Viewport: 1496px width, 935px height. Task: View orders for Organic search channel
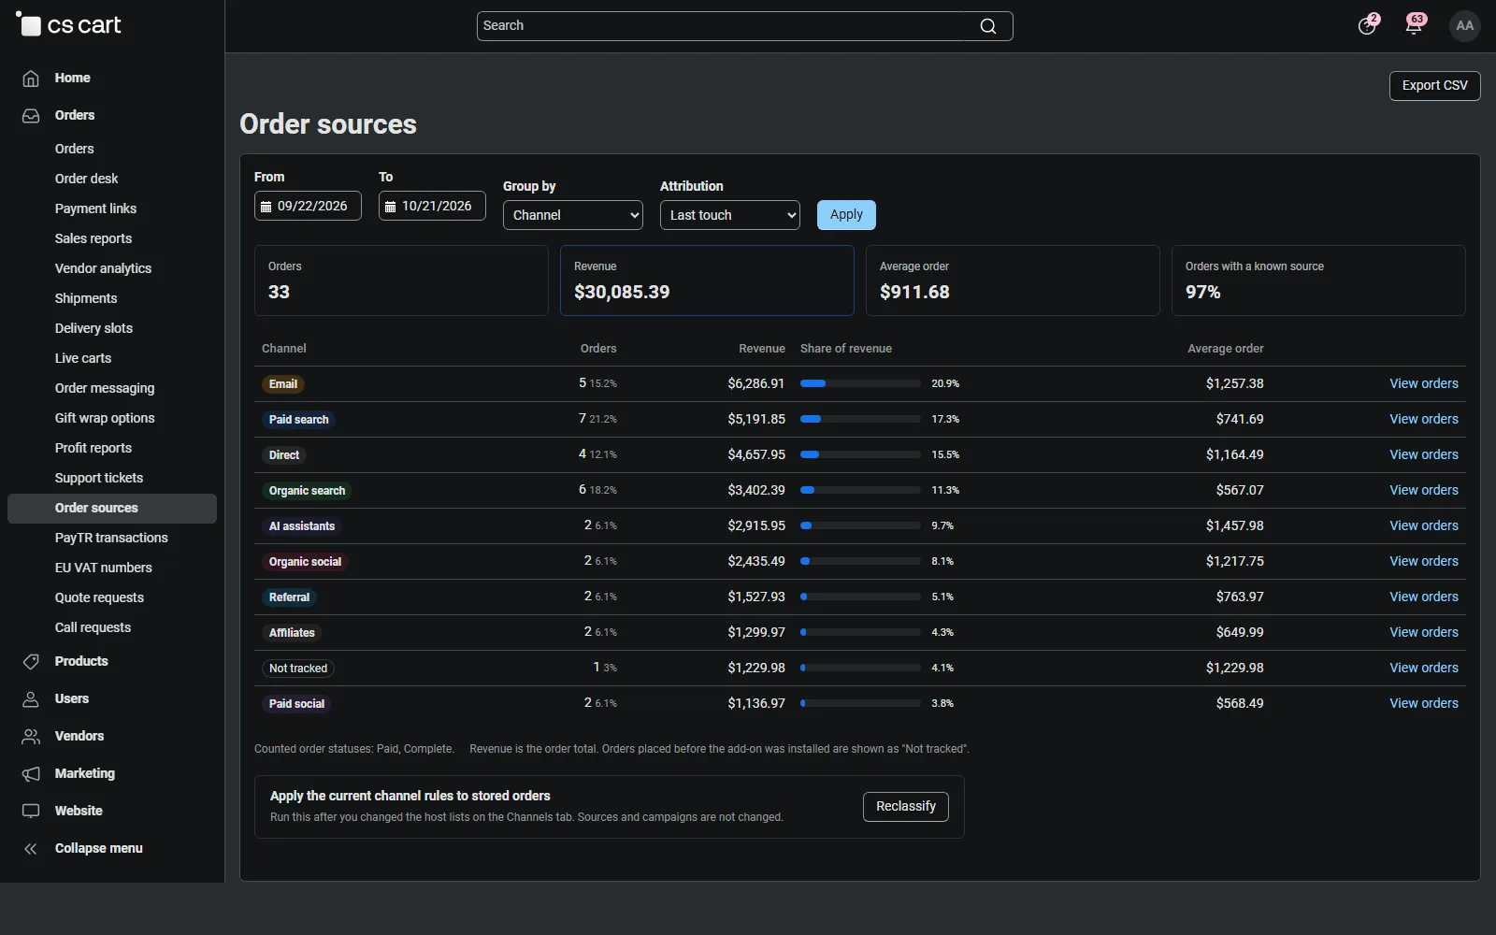1424,490
